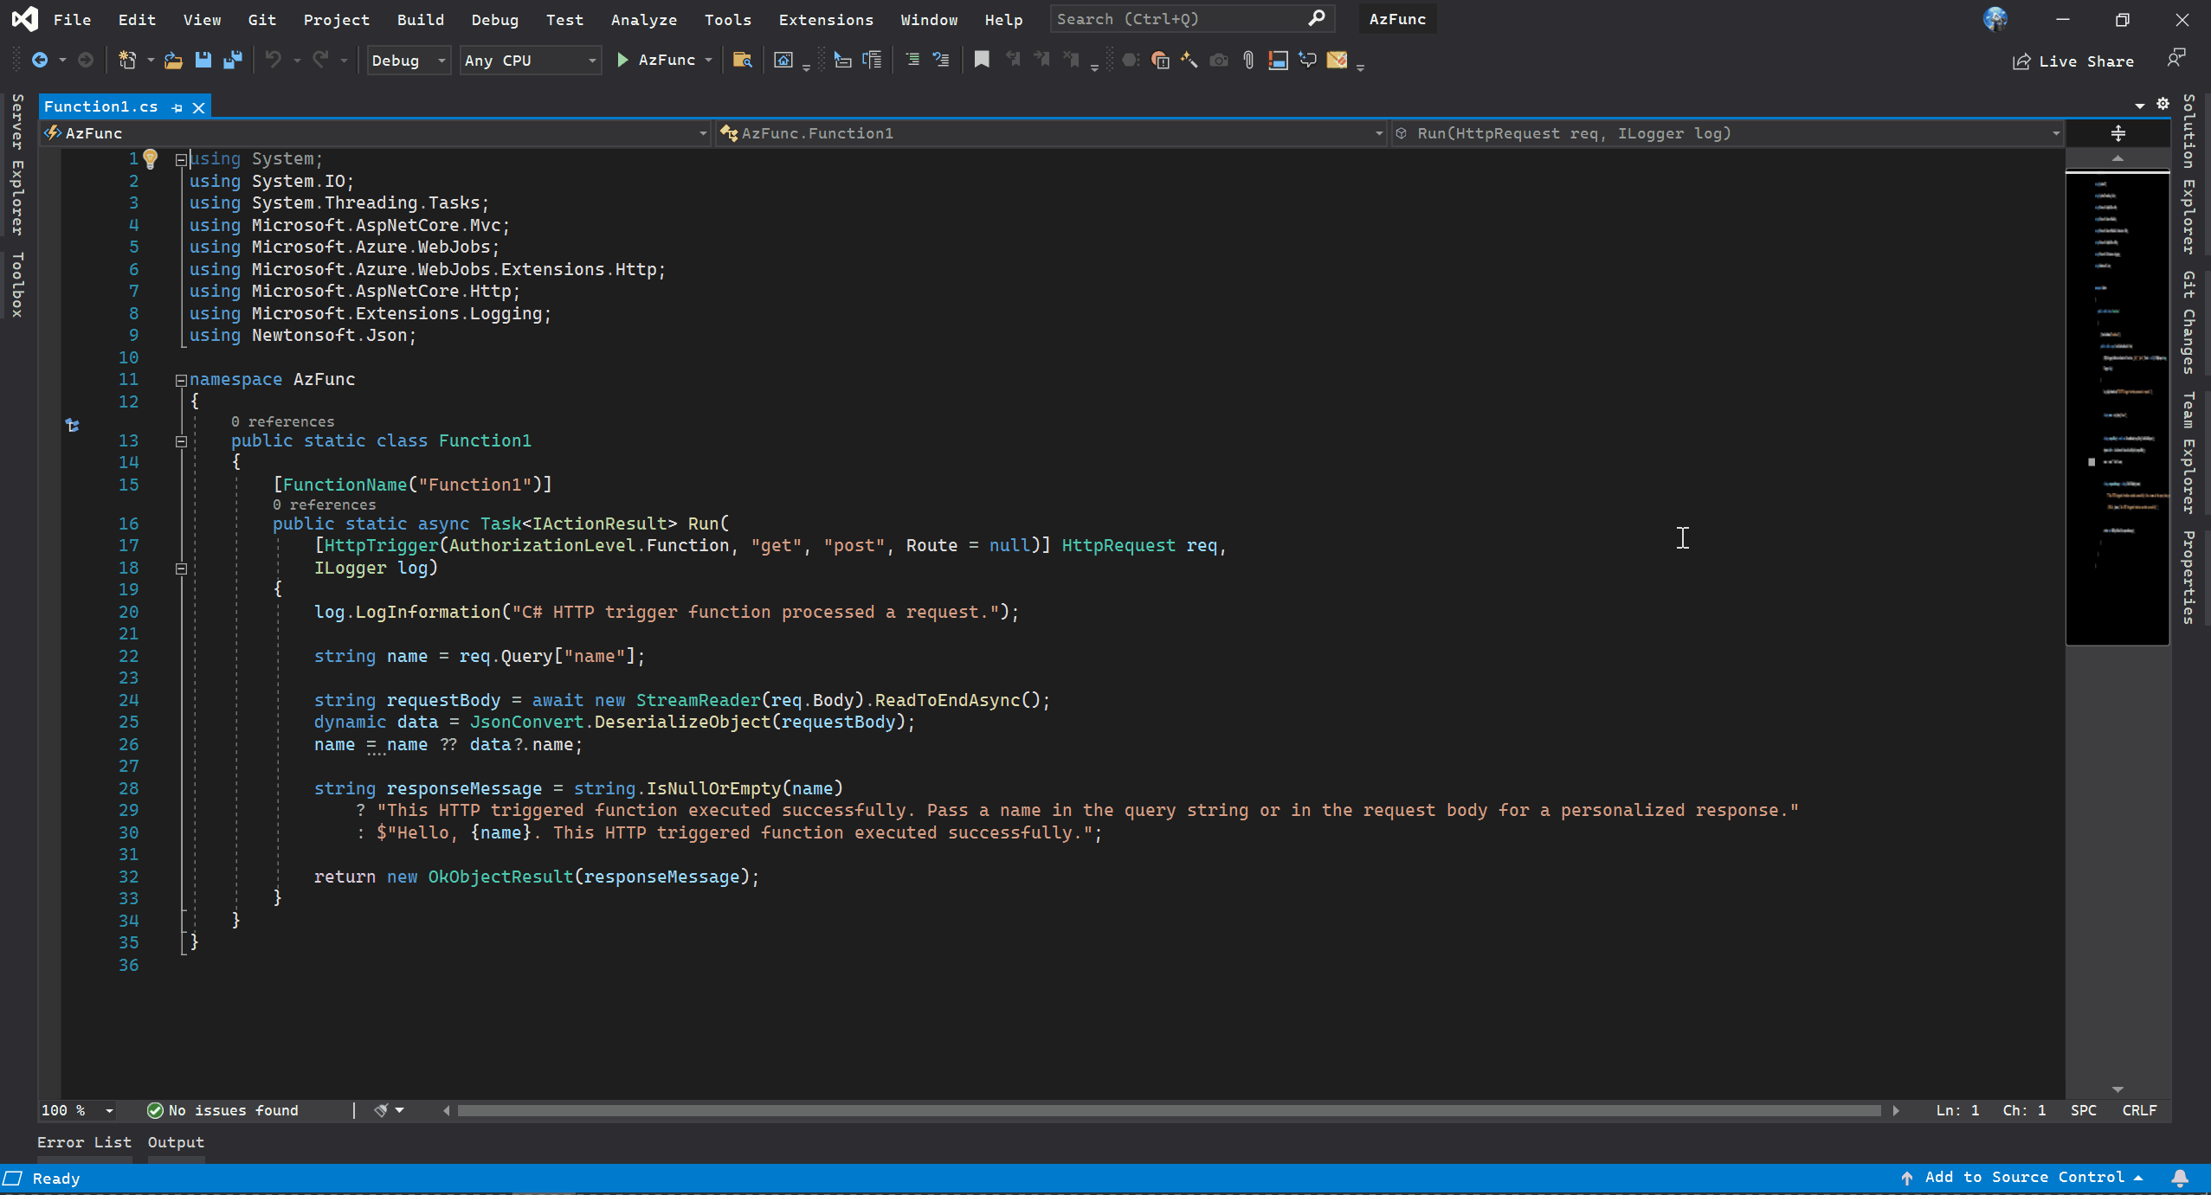The height and width of the screenshot is (1195, 2211).
Task: Open the Git menu
Action: [x=261, y=19]
